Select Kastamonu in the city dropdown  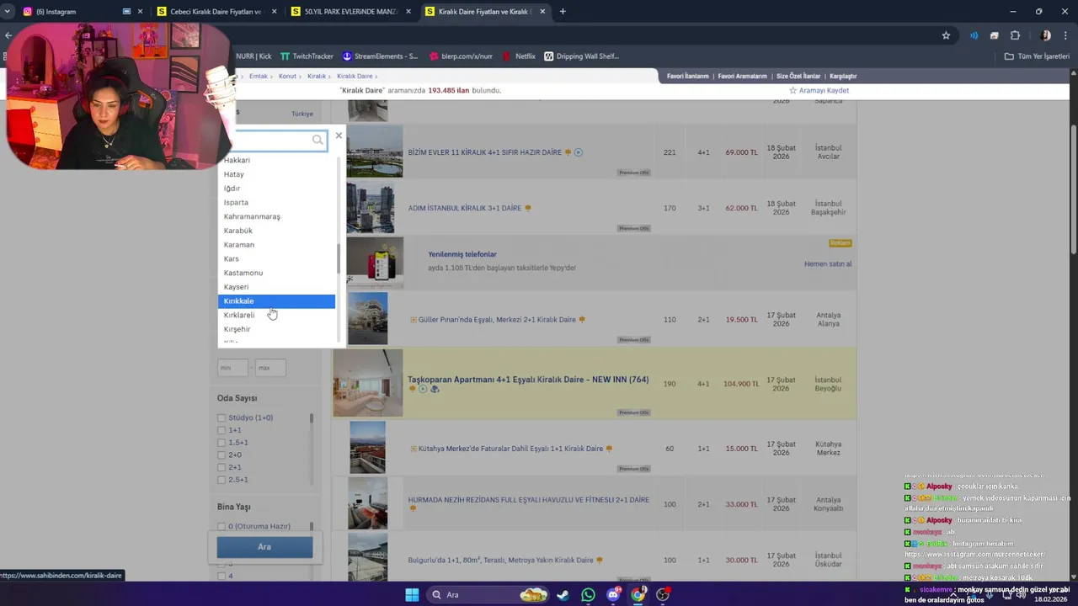tap(276, 273)
